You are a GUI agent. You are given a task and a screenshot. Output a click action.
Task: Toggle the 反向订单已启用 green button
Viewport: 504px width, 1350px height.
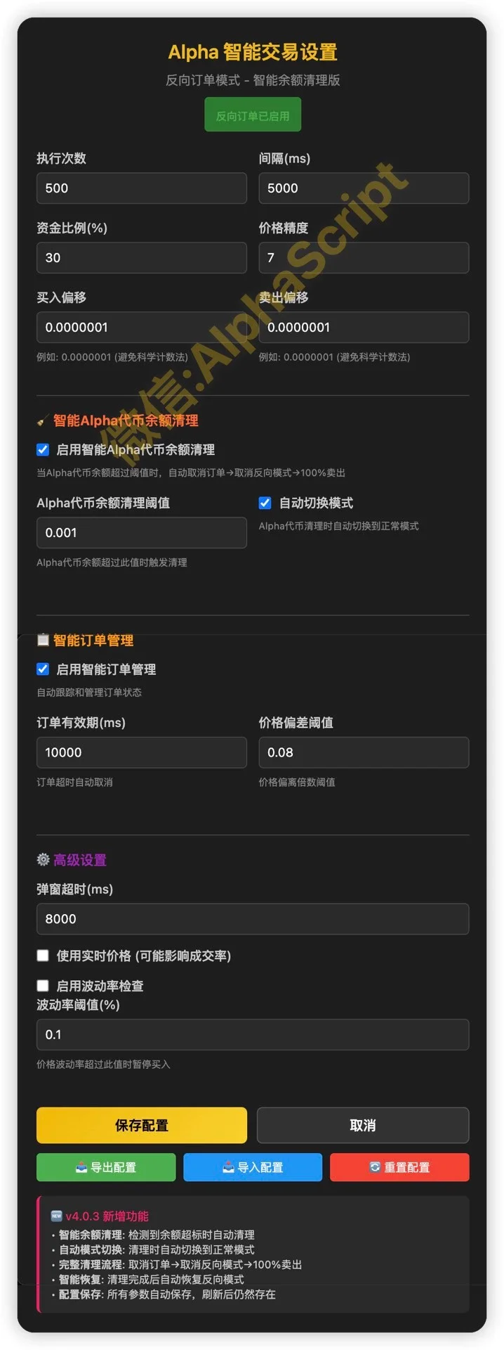(x=253, y=115)
